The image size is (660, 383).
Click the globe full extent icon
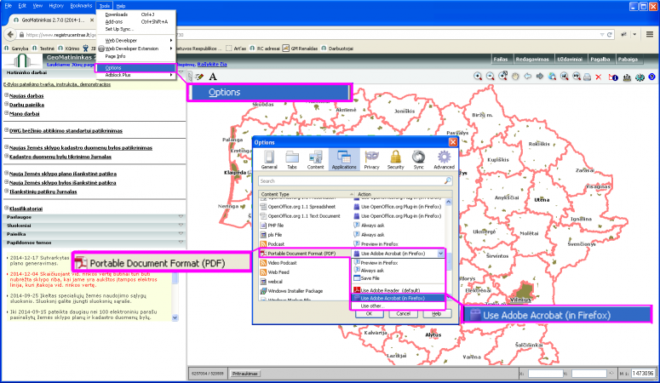click(x=552, y=77)
